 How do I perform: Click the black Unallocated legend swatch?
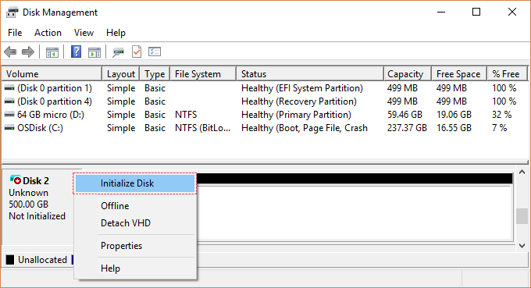point(10,260)
